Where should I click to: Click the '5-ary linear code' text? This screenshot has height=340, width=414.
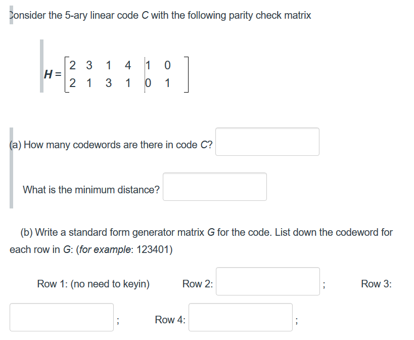[x=102, y=15]
